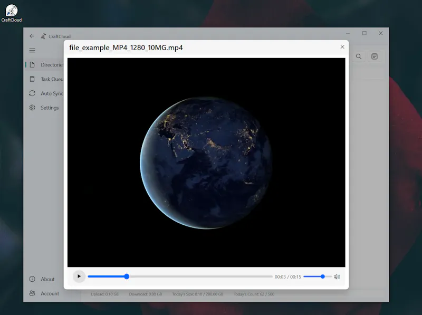Click the 00:03 / 00:15 time readout
Screen dimensions: 422x315
point(287,277)
